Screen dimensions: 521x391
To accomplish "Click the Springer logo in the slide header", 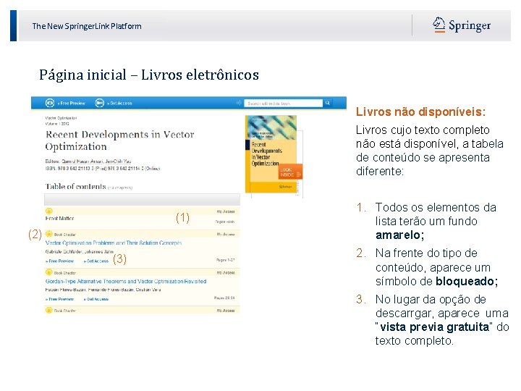I will pos(462,25).
